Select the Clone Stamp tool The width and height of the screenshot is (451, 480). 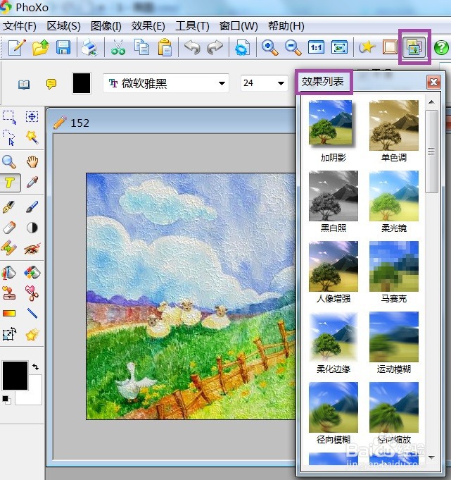coord(9,293)
